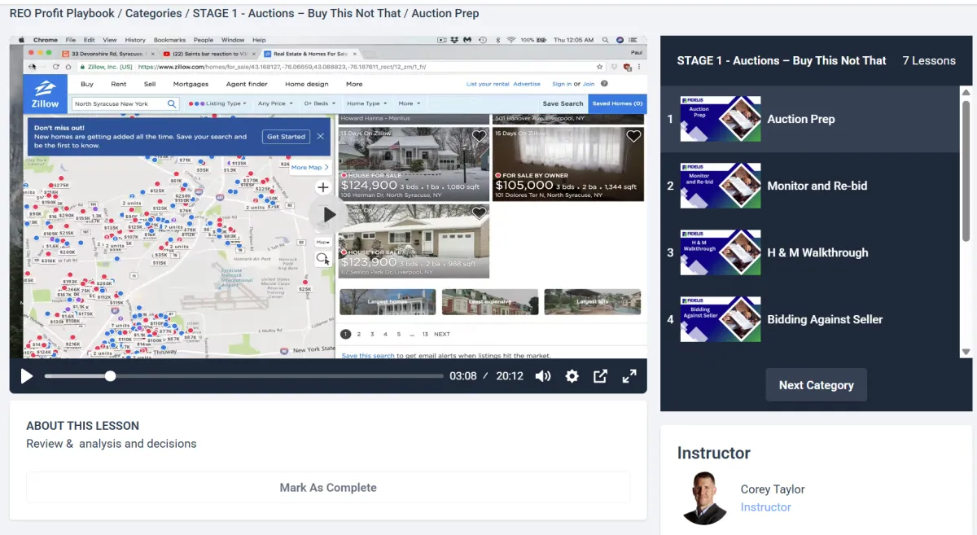Open the blue Instructor link
Viewport: 977px width, 535px height.
(765, 507)
